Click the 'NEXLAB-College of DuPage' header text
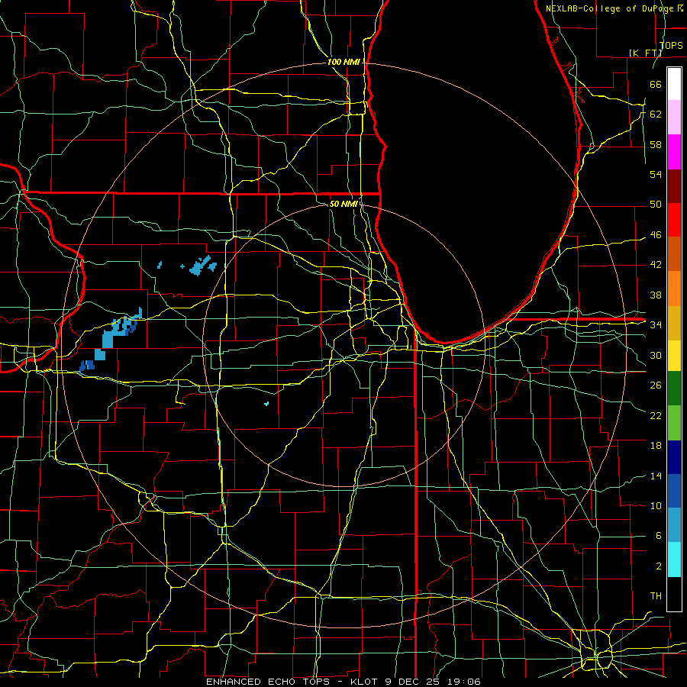This screenshot has width=687, height=687. [x=611, y=8]
